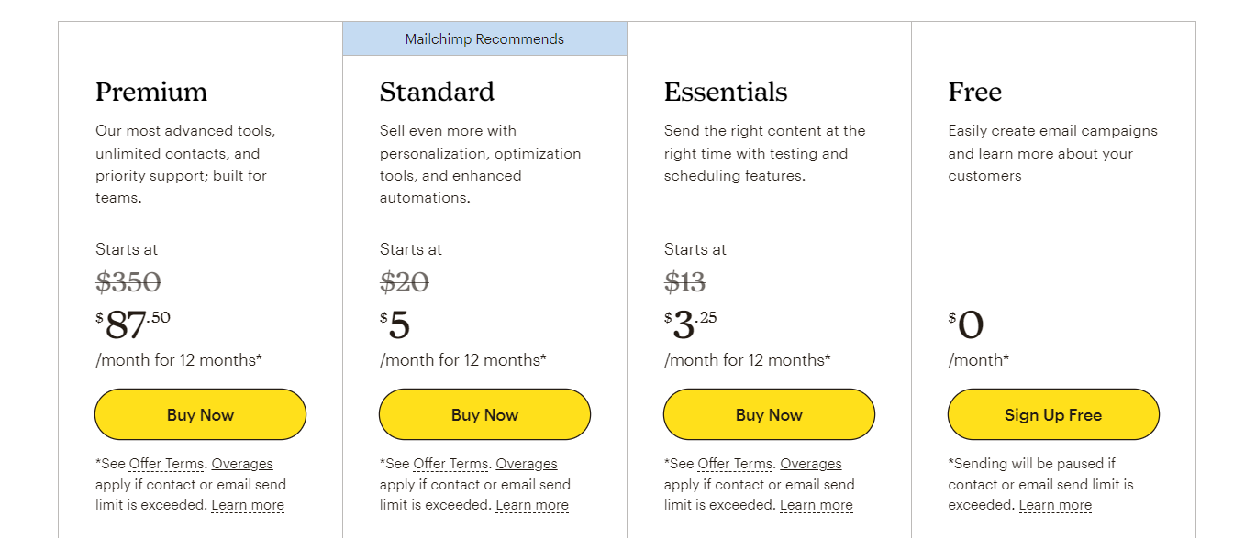Click Buy Now for the Standard plan
This screenshot has width=1256, height=538.
click(484, 414)
